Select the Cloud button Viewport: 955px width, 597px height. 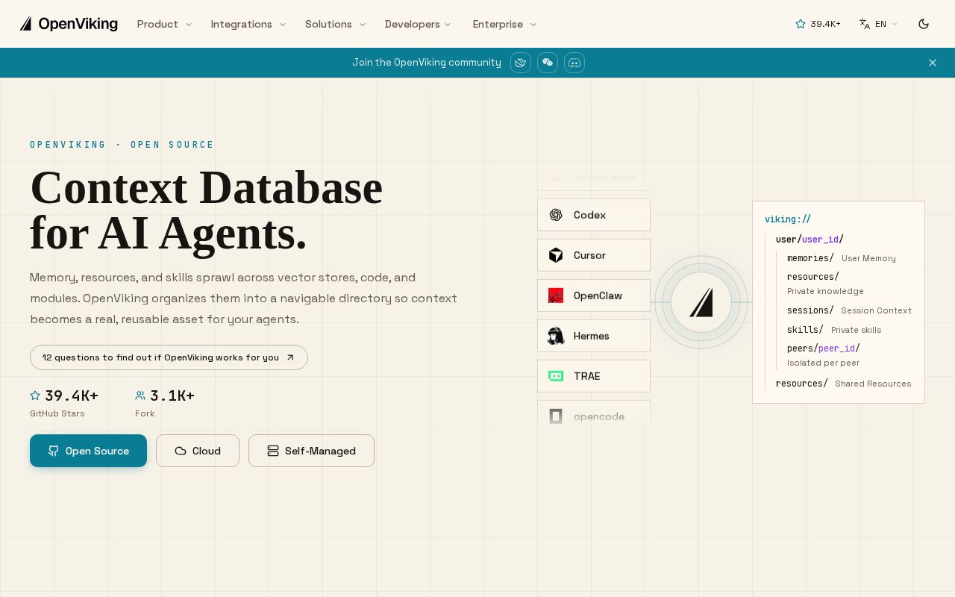[x=198, y=451]
